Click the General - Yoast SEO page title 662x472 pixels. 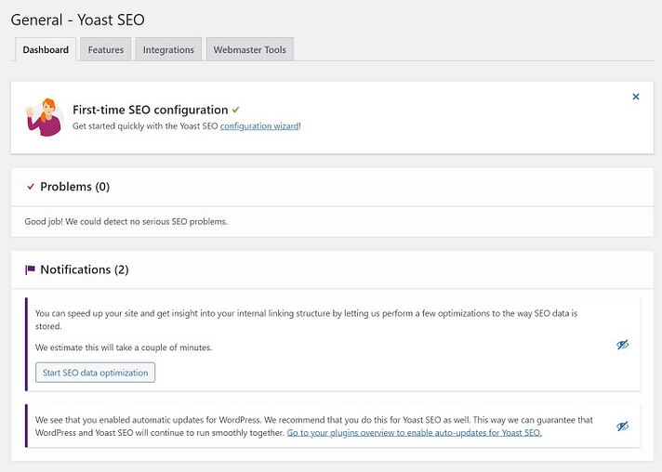tap(78, 20)
